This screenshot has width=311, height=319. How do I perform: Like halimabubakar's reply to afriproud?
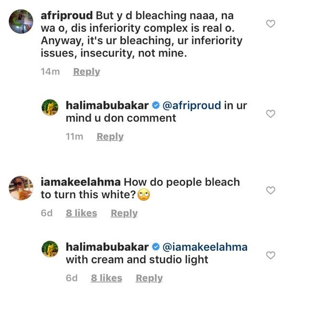tap(271, 114)
